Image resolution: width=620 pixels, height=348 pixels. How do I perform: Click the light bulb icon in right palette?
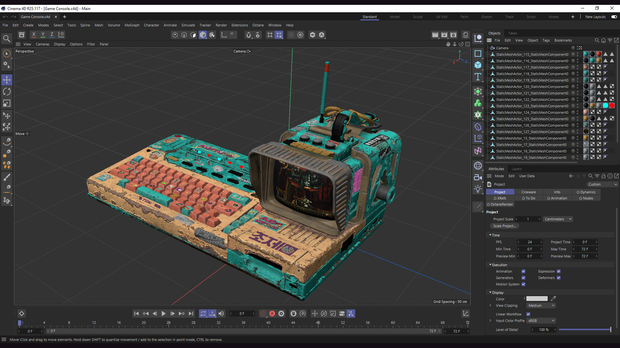coord(478,188)
